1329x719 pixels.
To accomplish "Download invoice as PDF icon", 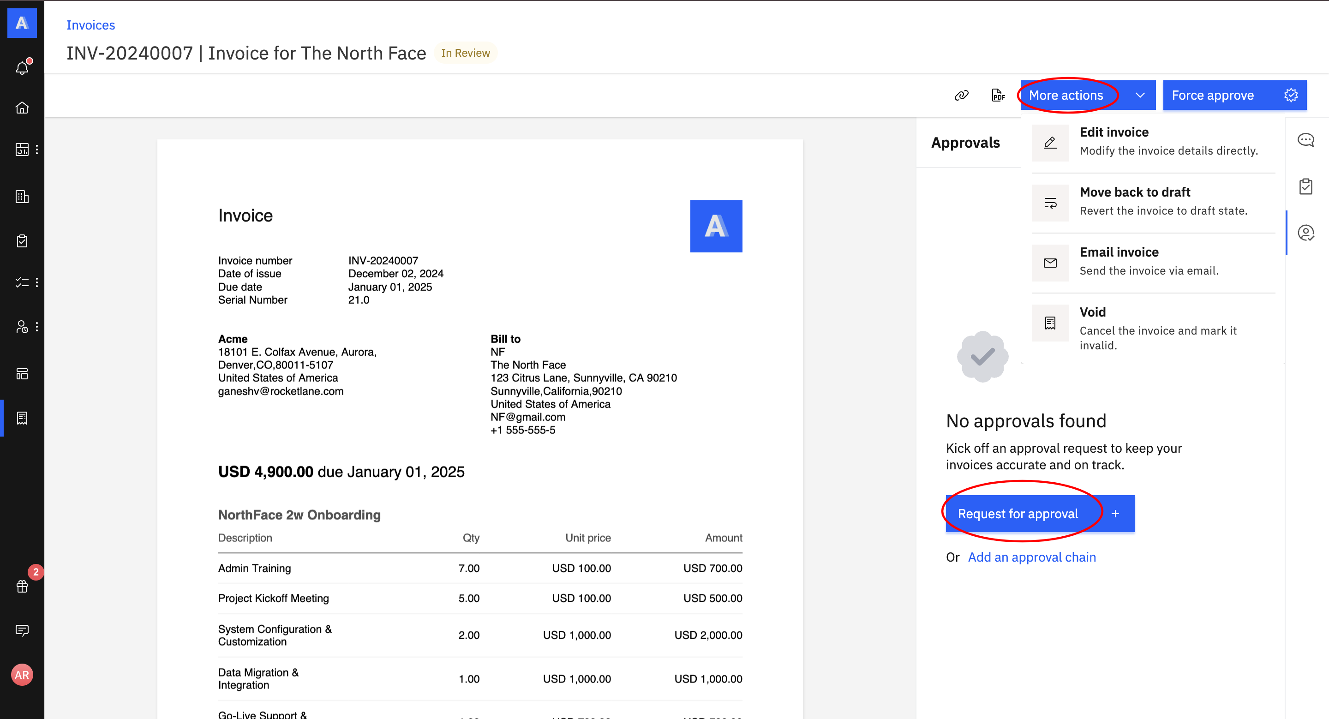I will pos(998,96).
